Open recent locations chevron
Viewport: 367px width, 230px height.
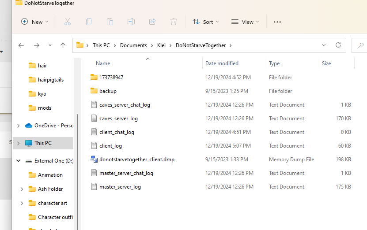(x=50, y=45)
